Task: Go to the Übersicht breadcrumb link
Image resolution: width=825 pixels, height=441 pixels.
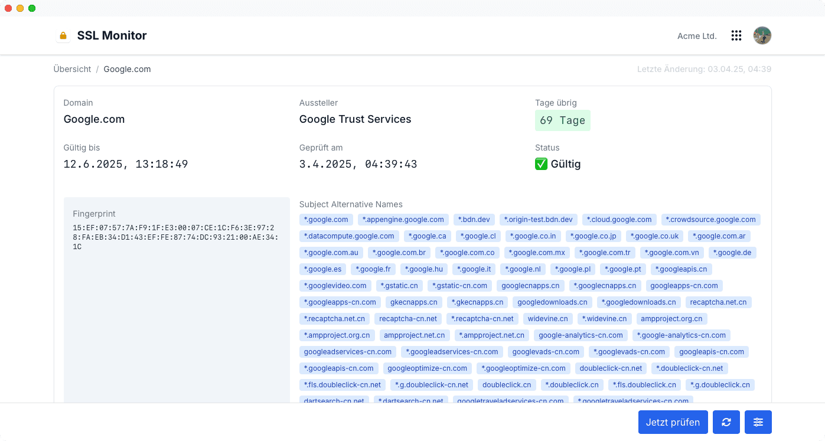Action: [x=72, y=69]
